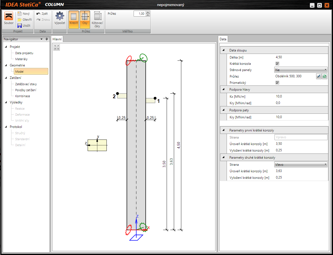Toggle the Prizmatický checkbox
The image size is (333, 255).
click(277, 83)
